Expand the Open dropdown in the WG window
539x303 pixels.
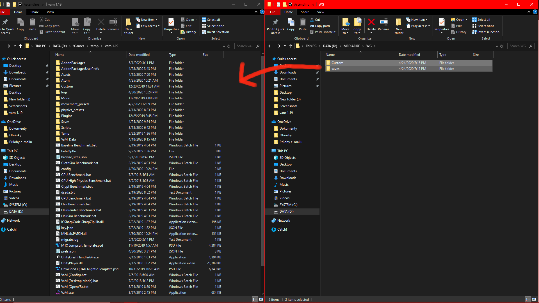pyautogui.click(x=459, y=20)
